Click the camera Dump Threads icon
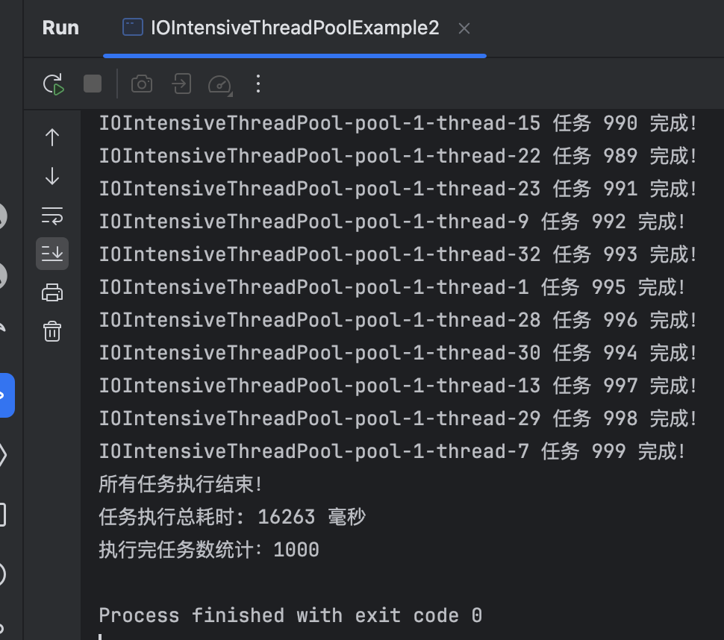The image size is (724, 640). point(142,84)
